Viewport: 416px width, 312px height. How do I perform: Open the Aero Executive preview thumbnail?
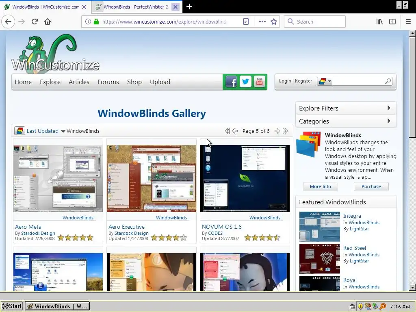point(151,178)
